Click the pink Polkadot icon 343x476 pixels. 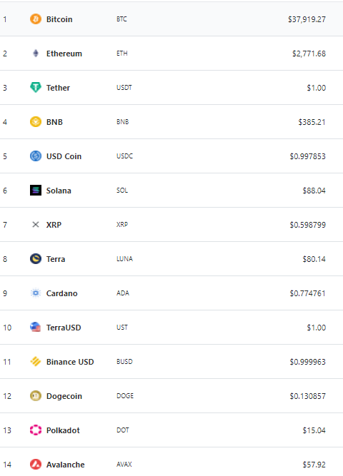pyautogui.click(x=36, y=430)
